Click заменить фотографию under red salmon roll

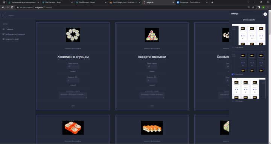coord(73,141)
